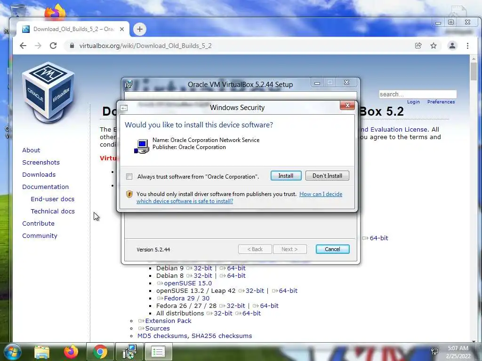The image size is (482, 361).
Task: Reload the VirtualBox download page
Action: (53, 46)
